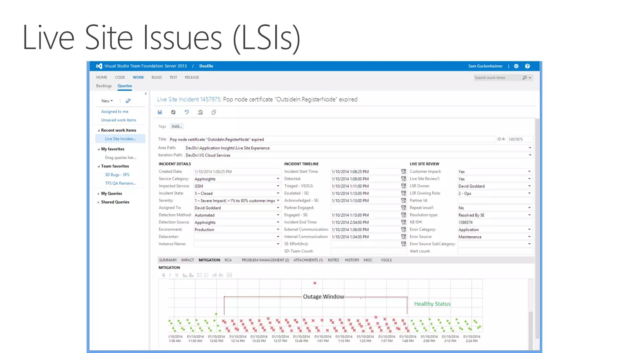
Task: Open the Area Path dropdown
Action: tap(530, 148)
